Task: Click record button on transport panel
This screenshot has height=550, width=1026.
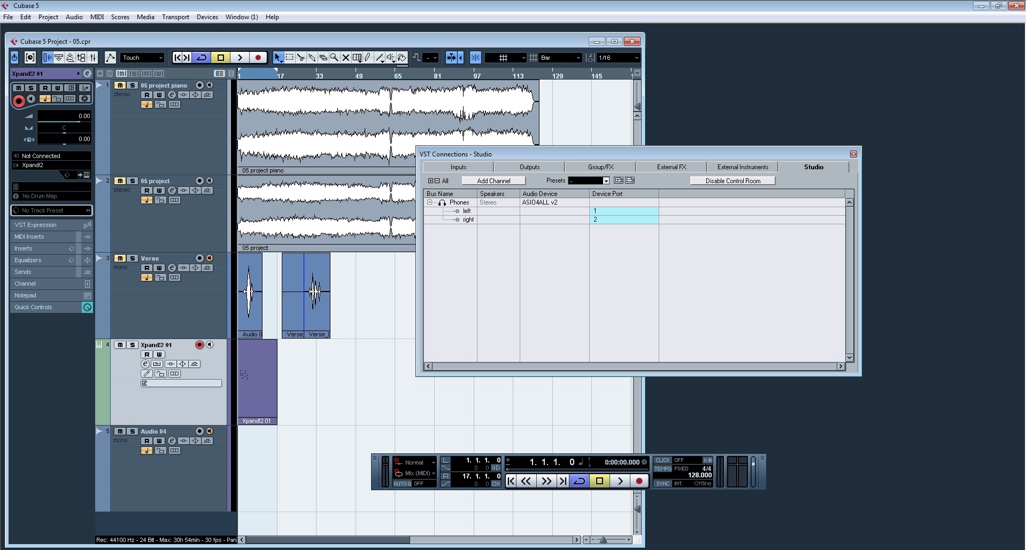Action: tap(639, 481)
